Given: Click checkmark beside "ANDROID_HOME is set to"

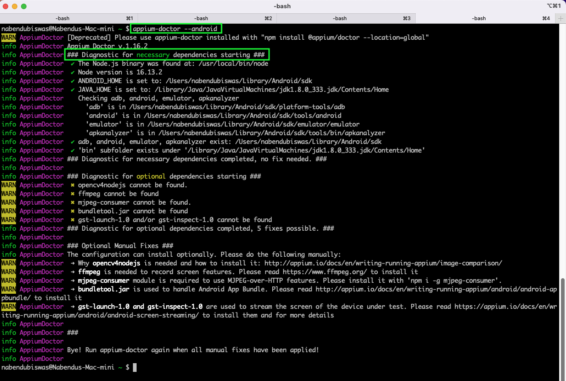Looking at the screenshot, I should coord(73,81).
